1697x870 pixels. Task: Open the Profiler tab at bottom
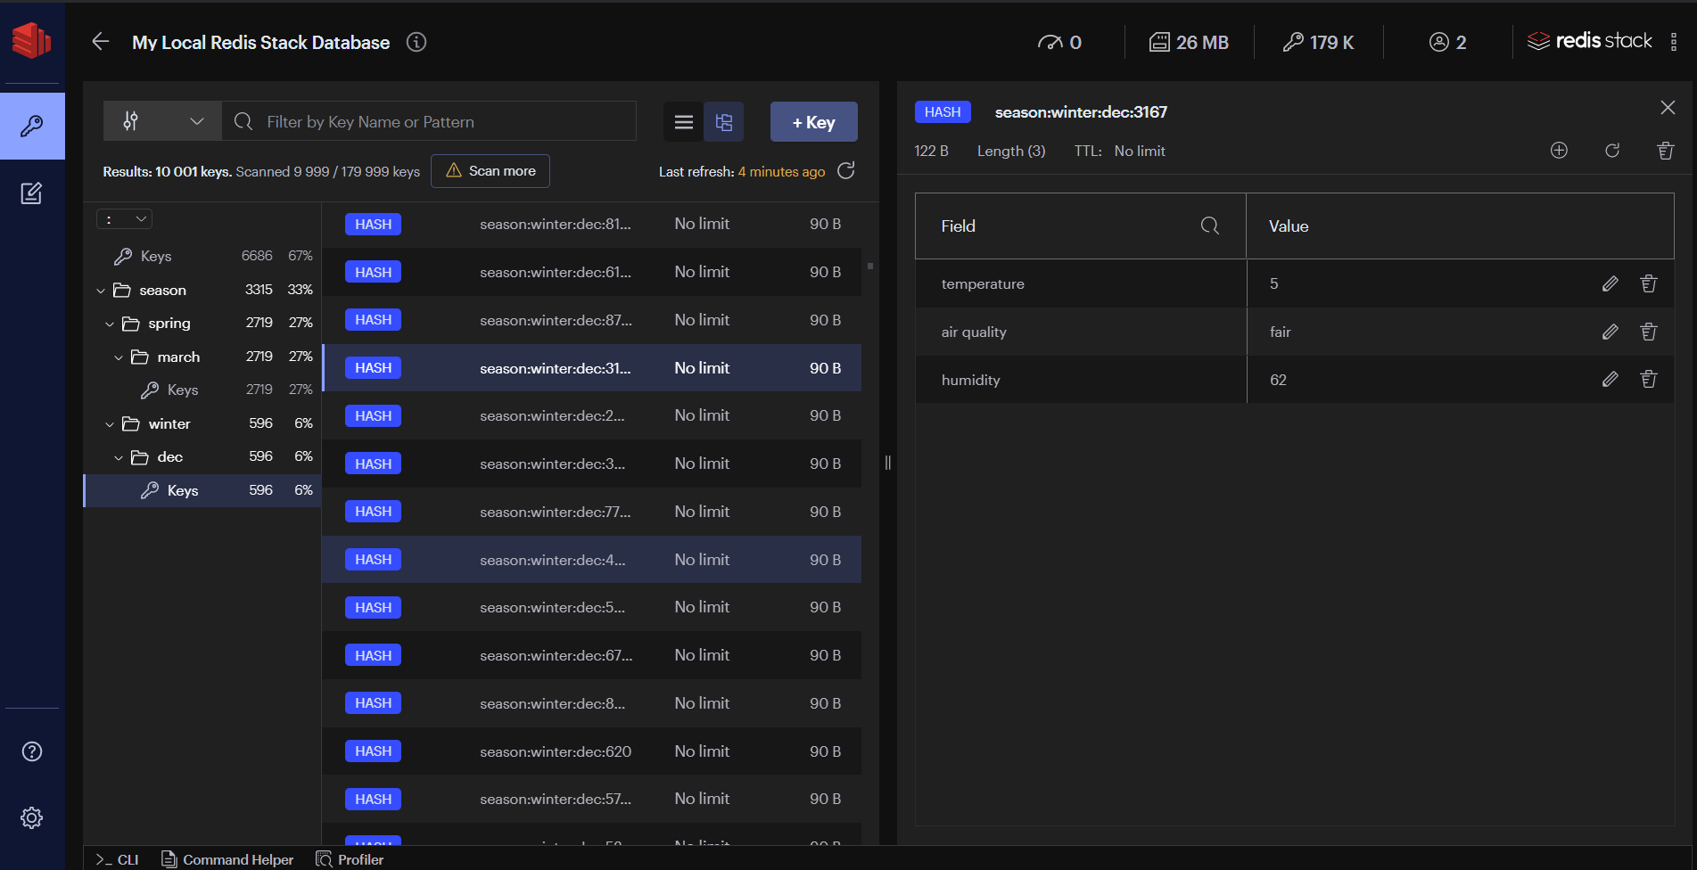click(x=350, y=859)
